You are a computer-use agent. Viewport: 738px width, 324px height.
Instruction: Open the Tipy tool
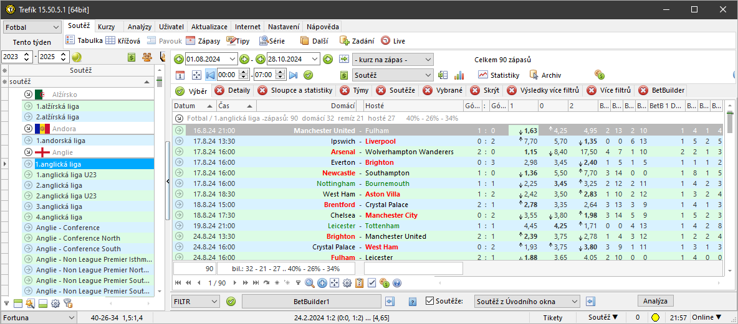[237, 41]
